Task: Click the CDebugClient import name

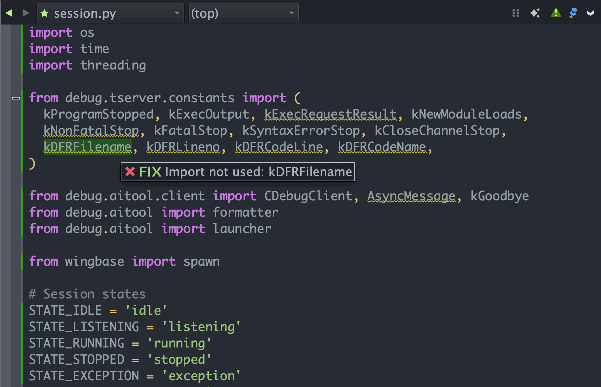Action: coord(308,196)
